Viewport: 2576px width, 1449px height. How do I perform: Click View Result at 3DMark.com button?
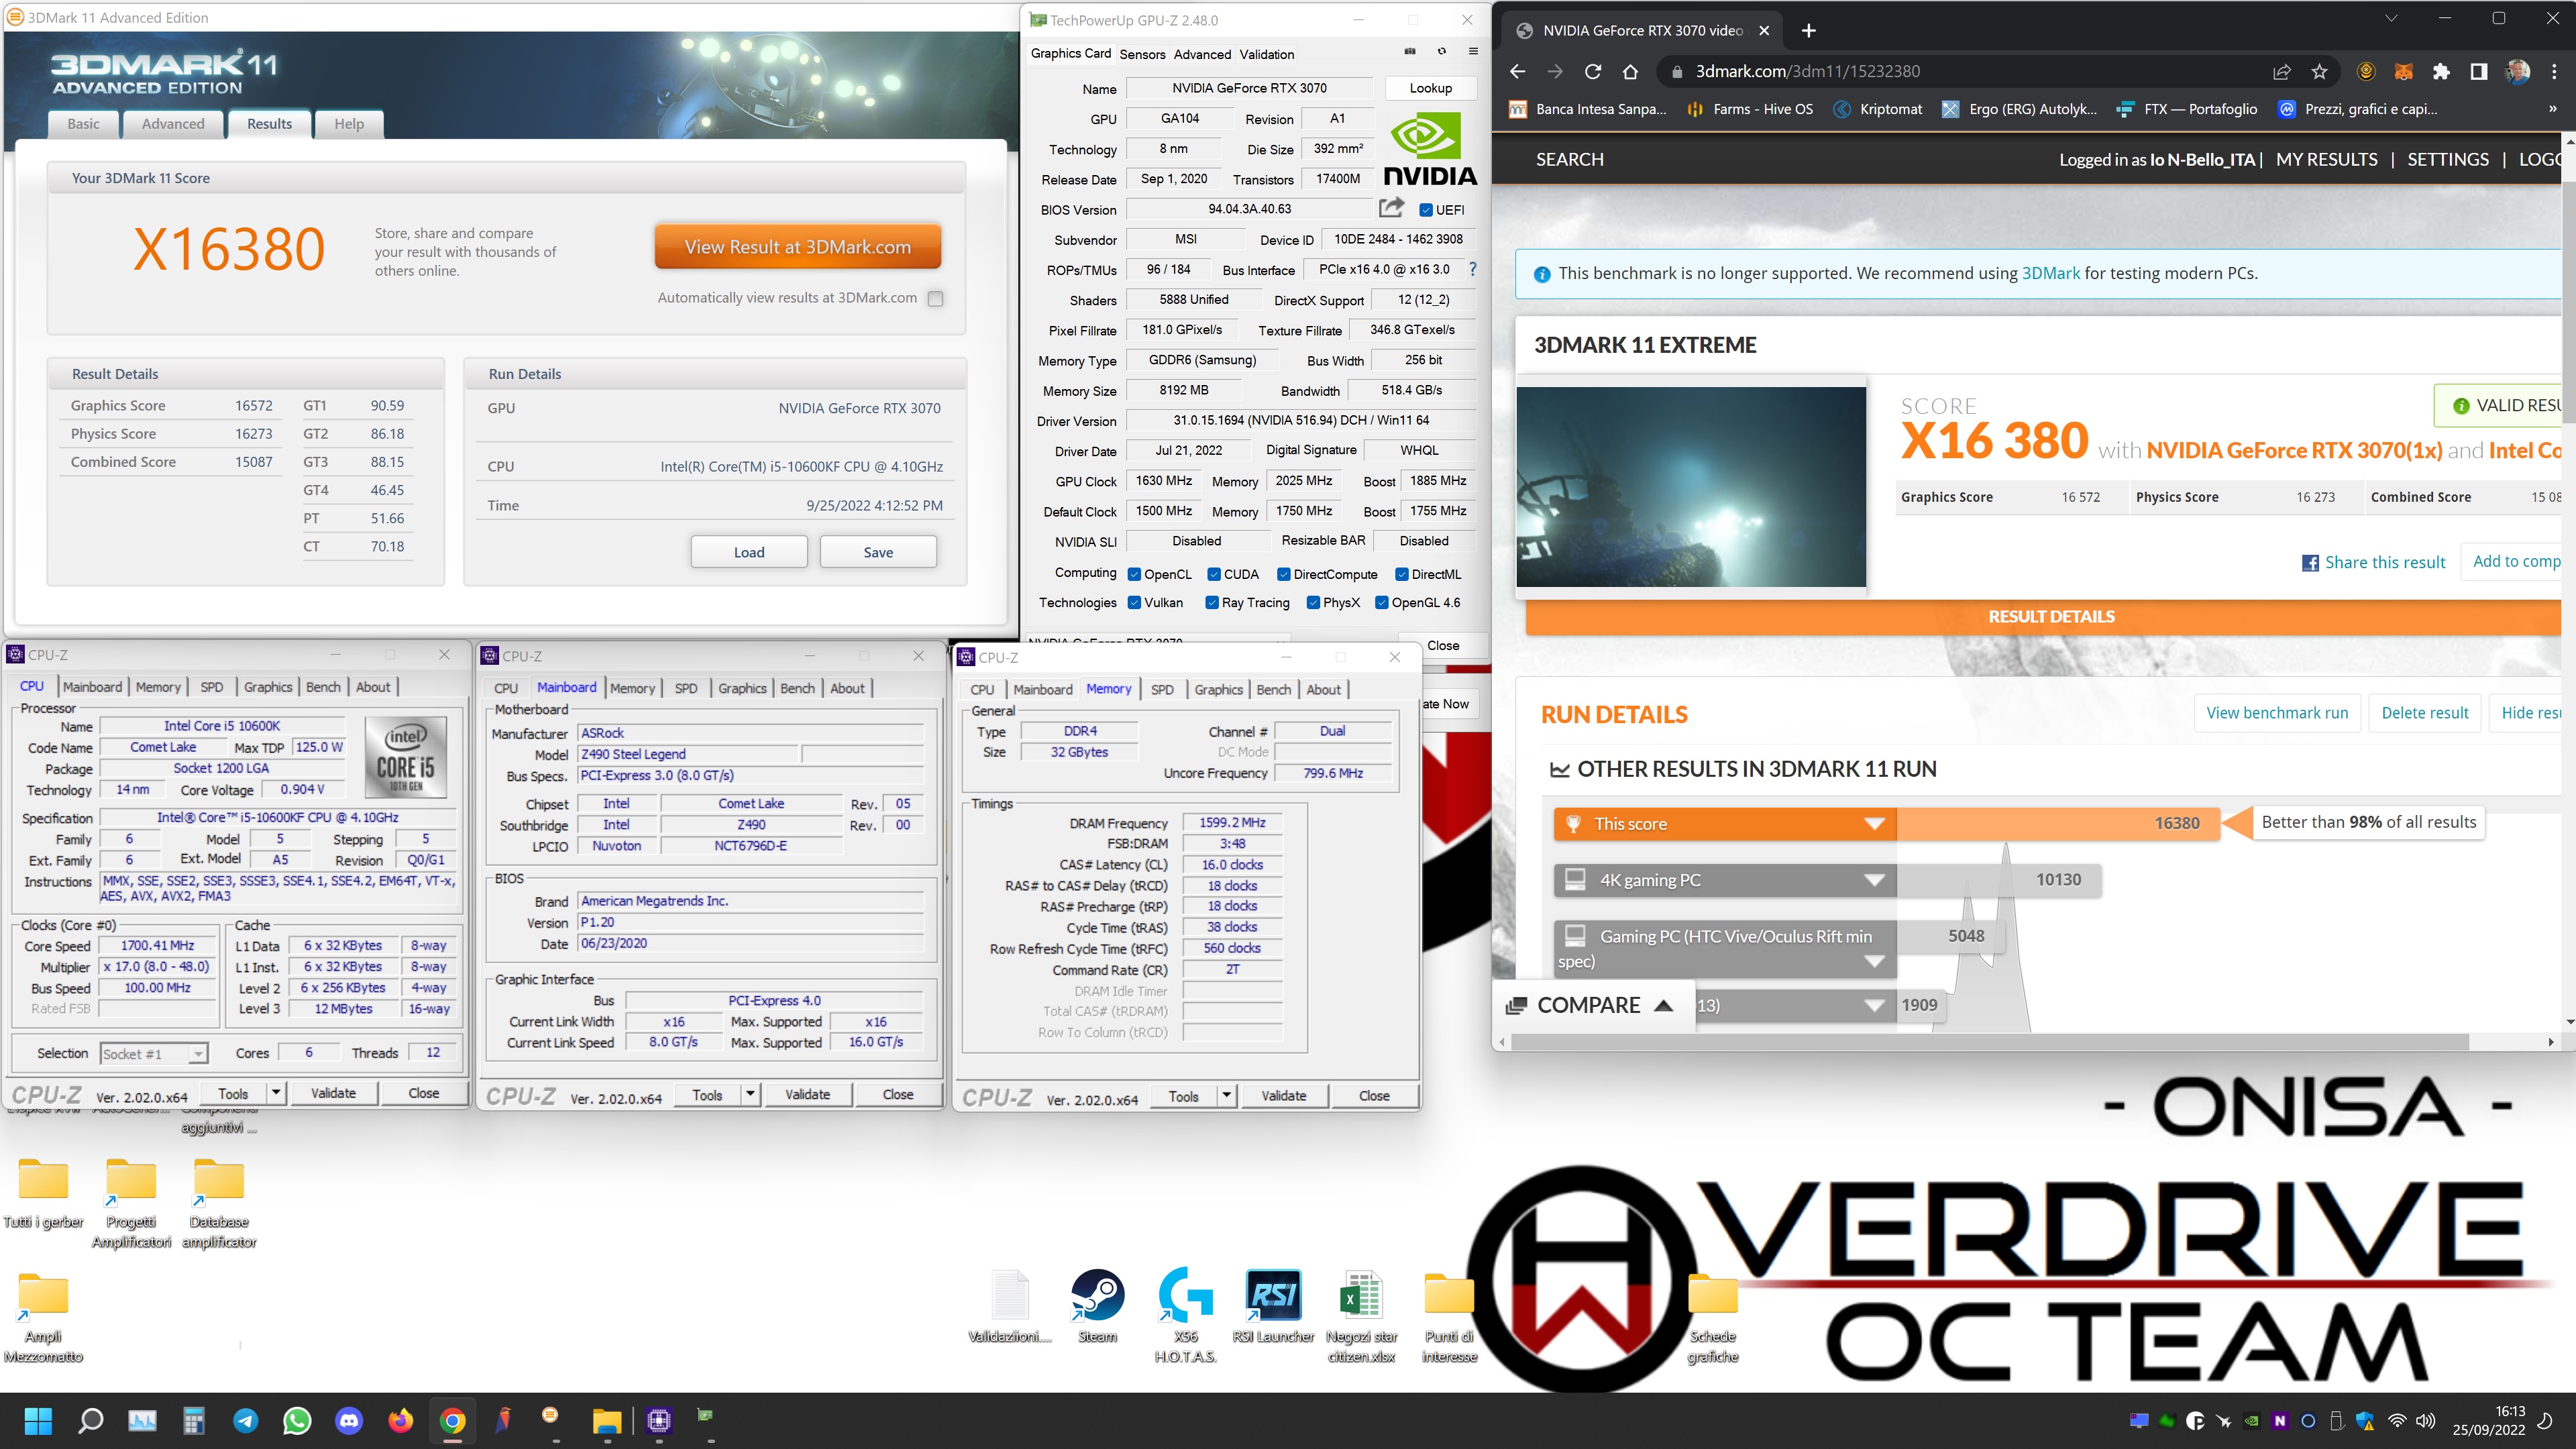point(797,247)
